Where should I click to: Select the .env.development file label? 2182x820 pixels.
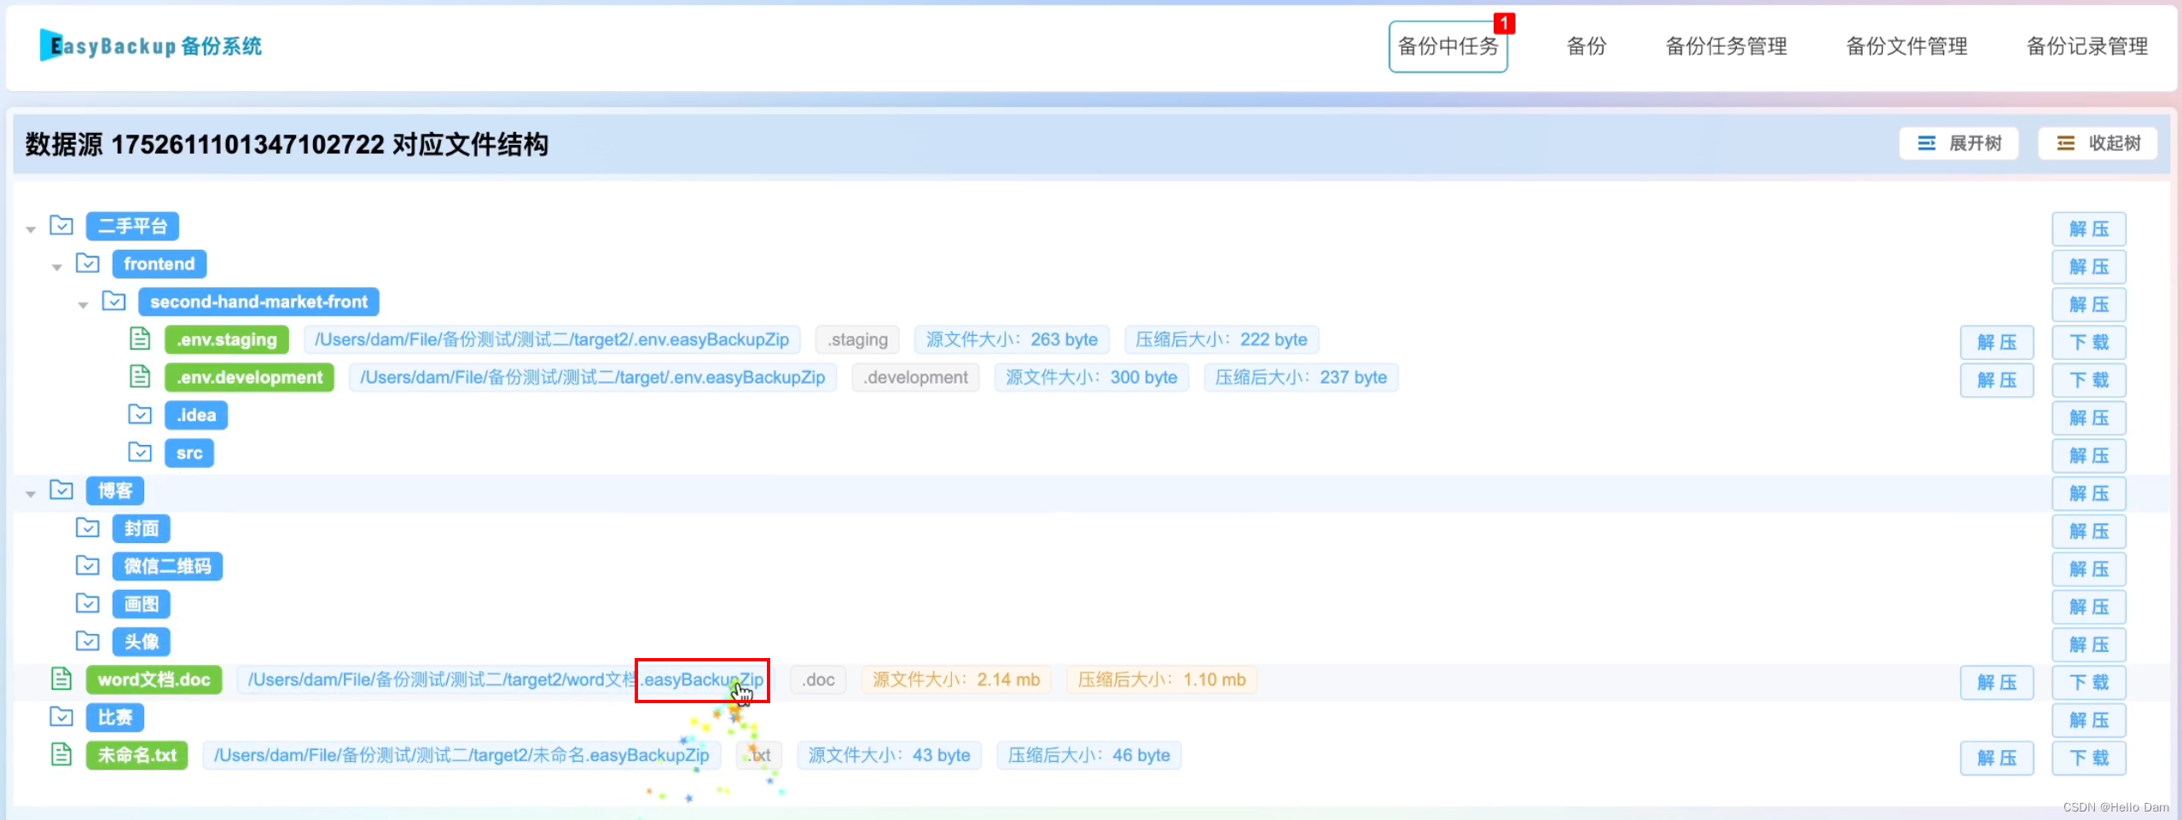coord(249,378)
